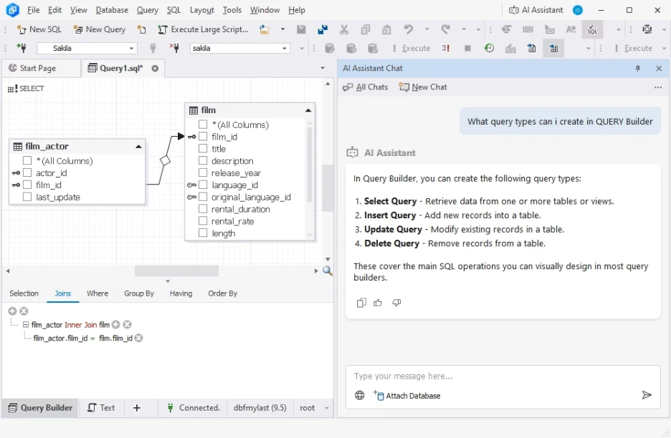Dislike the AI response with thumbs down

pos(396,303)
